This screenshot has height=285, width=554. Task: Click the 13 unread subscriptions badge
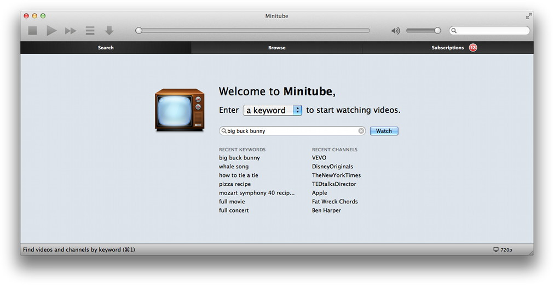473,47
